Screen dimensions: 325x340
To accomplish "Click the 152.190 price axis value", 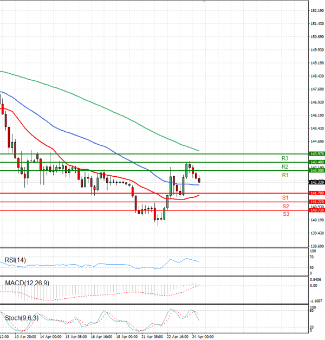I will (316, 11).
